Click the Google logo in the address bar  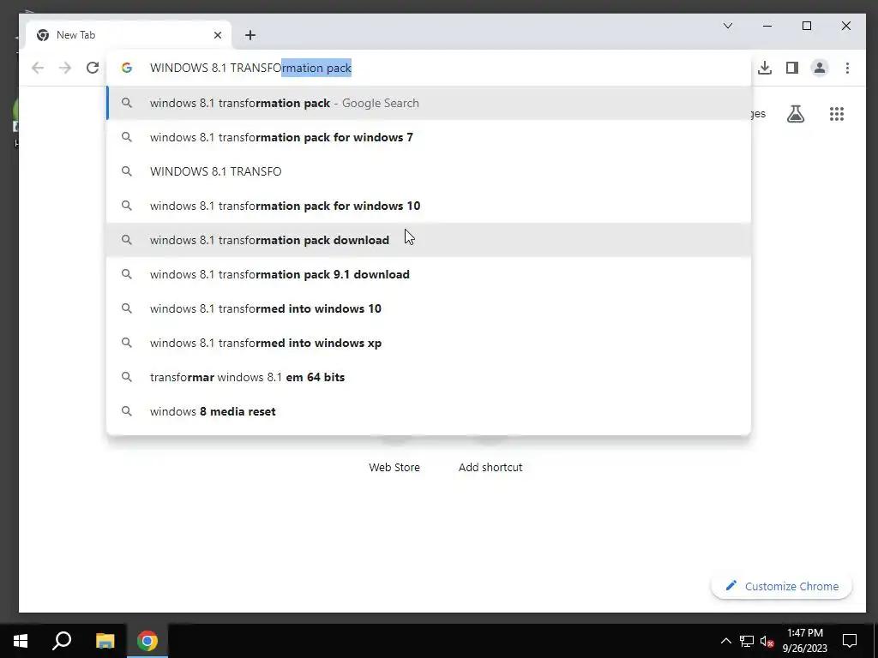127,68
